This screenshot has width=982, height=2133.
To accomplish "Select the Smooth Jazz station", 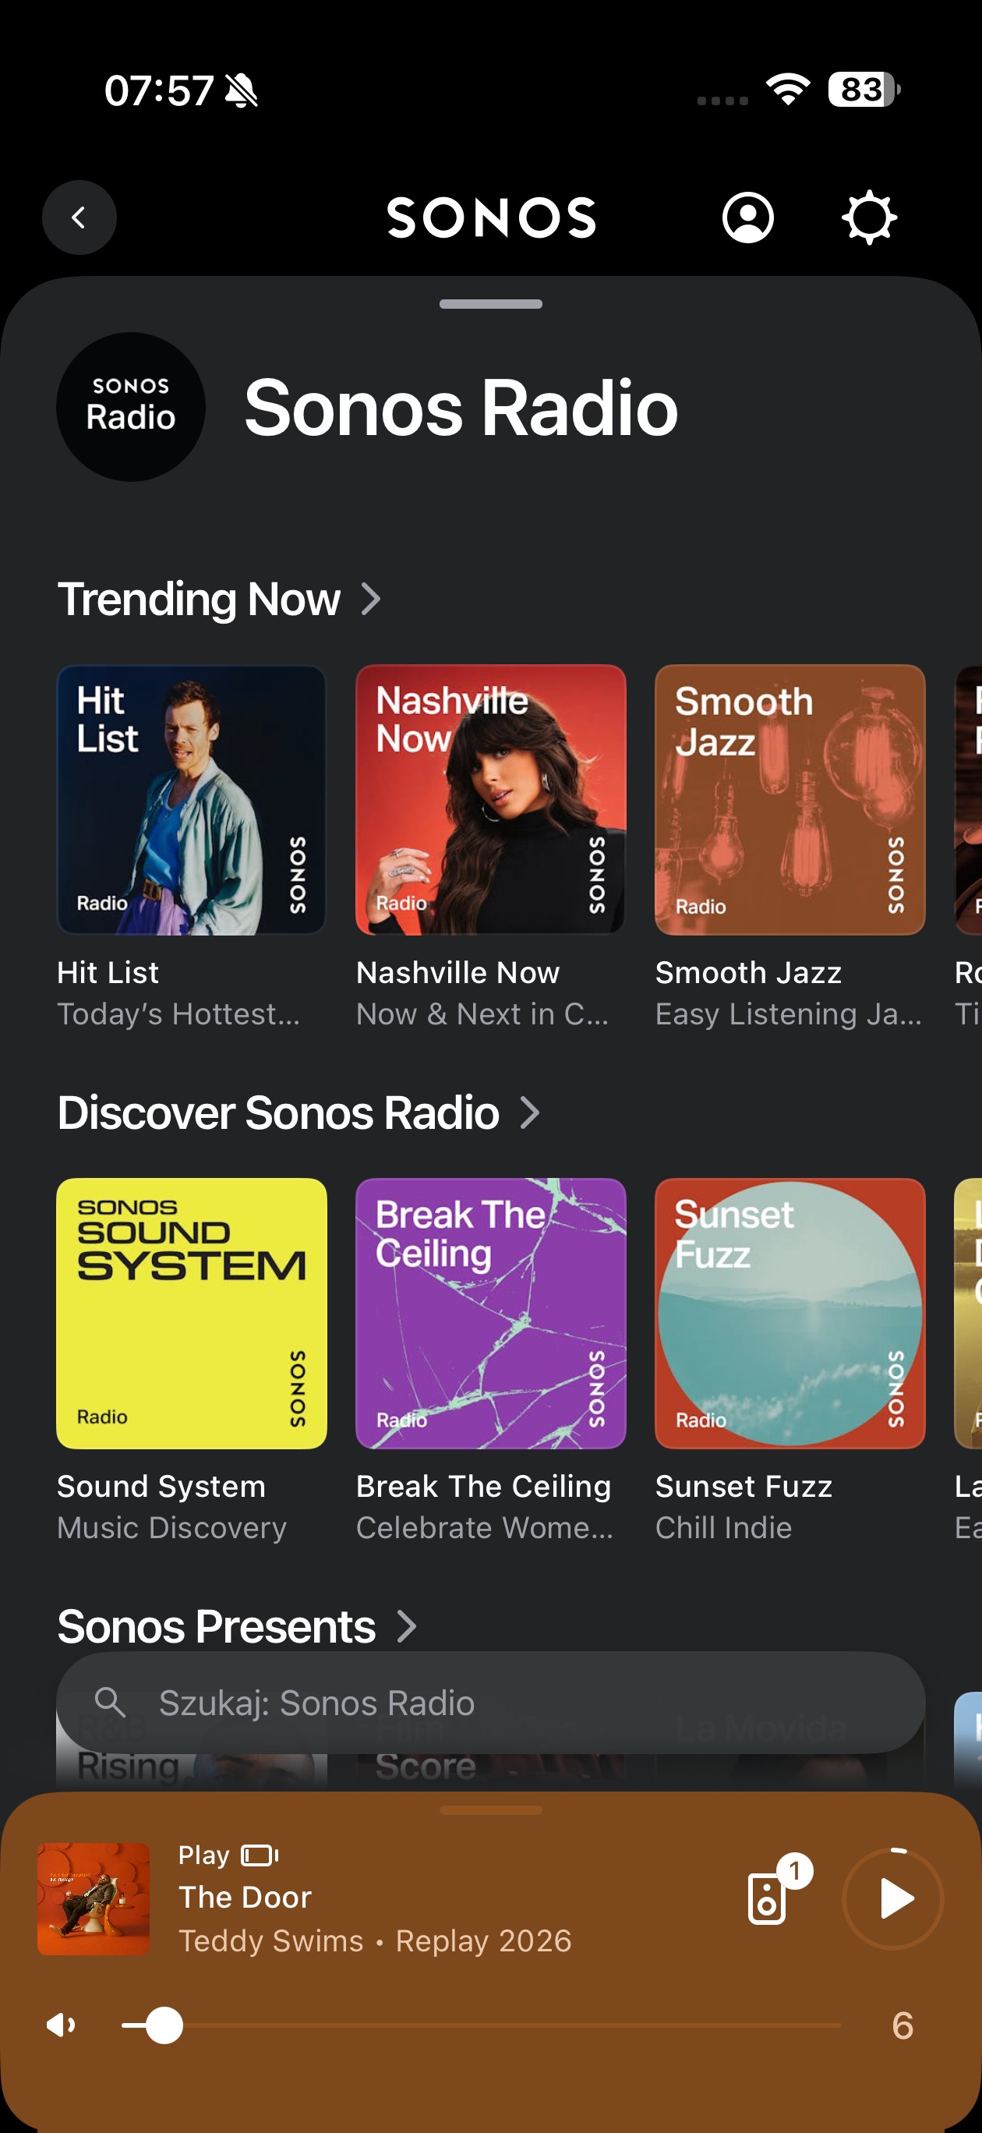I will 789,800.
